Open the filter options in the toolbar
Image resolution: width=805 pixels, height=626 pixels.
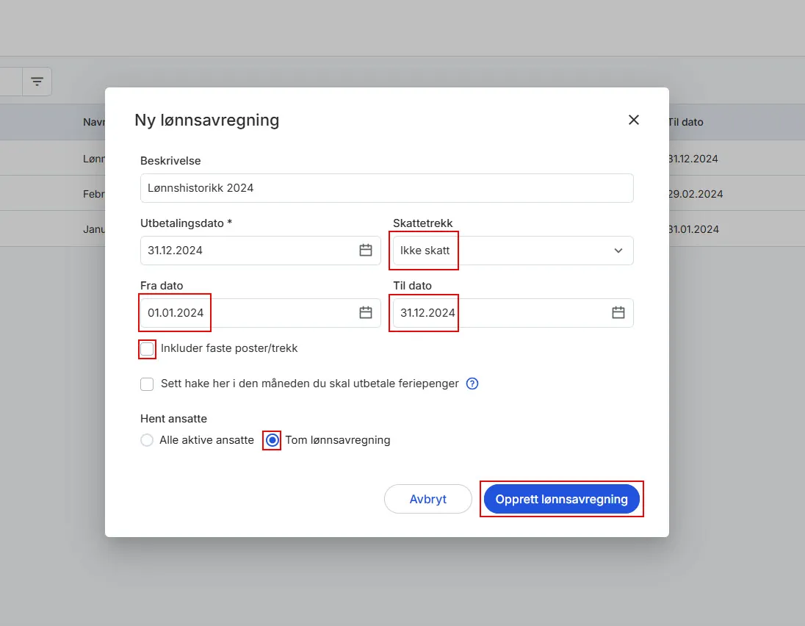[x=37, y=81]
